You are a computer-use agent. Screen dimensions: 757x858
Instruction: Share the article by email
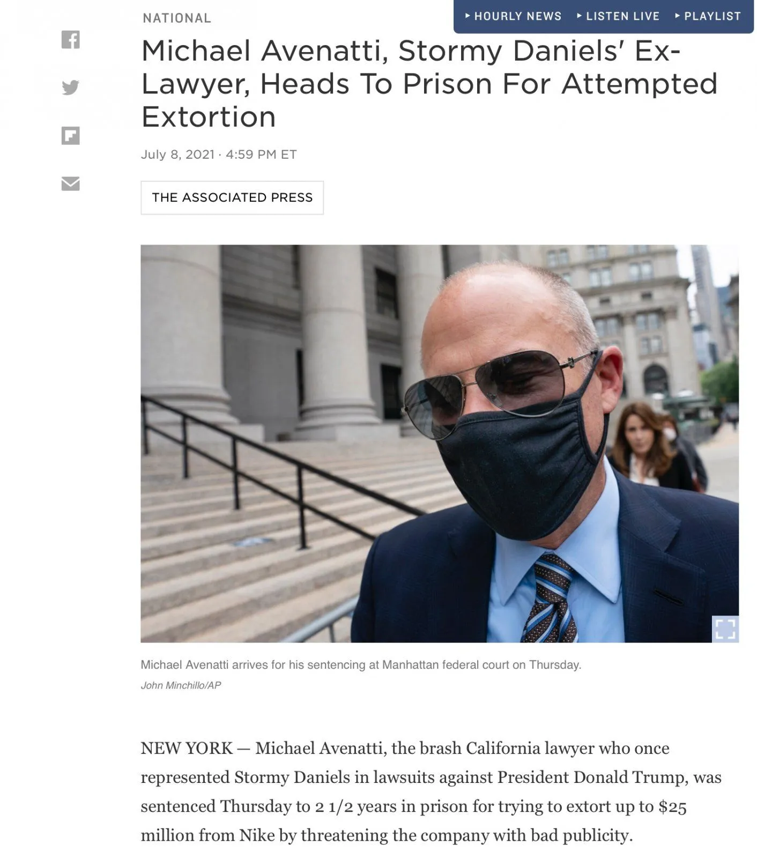point(70,183)
